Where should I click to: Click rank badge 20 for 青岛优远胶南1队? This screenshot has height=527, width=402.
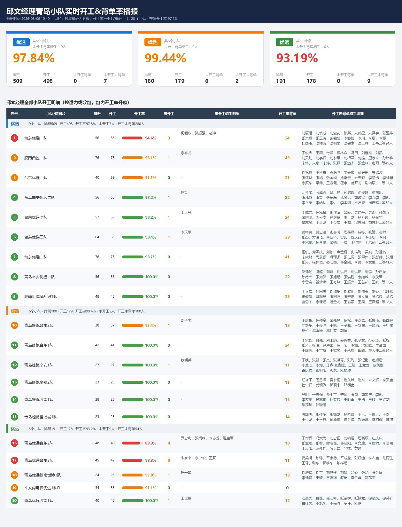click(14, 500)
